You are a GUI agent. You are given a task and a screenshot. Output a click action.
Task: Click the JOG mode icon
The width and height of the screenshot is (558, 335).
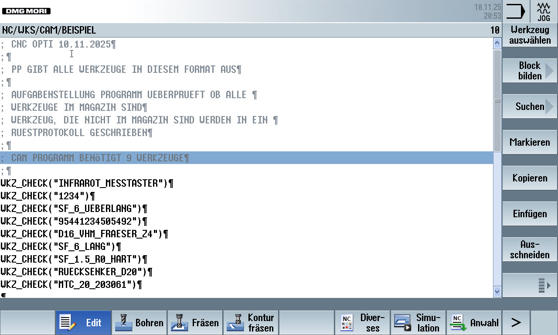coord(544,11)
